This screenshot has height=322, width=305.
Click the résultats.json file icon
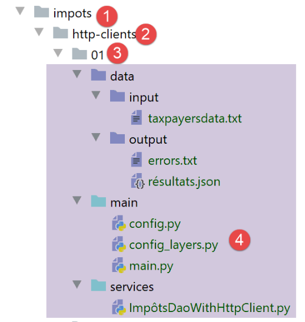coord(138,181)
